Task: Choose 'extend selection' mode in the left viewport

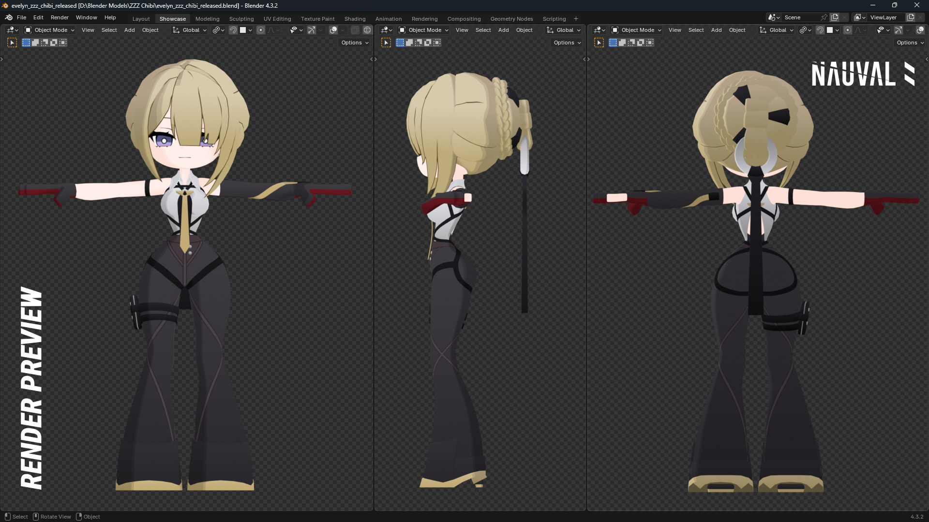Action: (35, 43)
